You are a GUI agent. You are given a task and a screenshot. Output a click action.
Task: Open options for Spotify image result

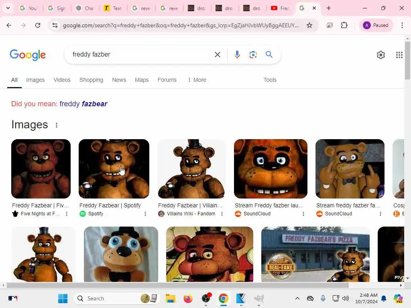[145, 214]
